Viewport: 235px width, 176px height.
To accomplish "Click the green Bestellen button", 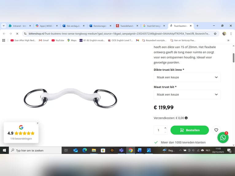I will point(190,130).
